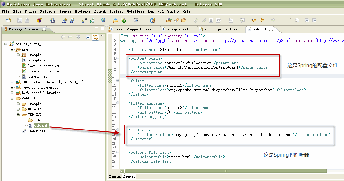Click the Collapse All minus toolbar icon
The image size is (344, 181).
315,20
